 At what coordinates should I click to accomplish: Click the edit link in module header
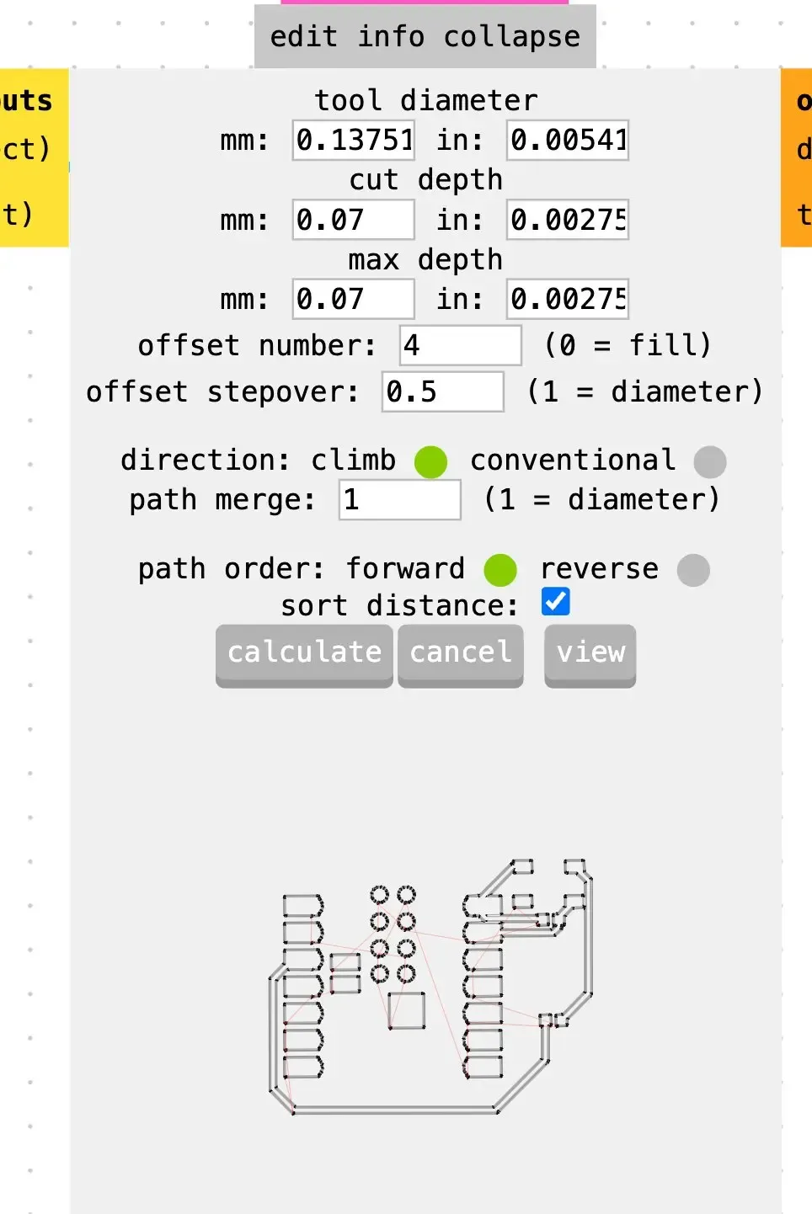(303, 37)
